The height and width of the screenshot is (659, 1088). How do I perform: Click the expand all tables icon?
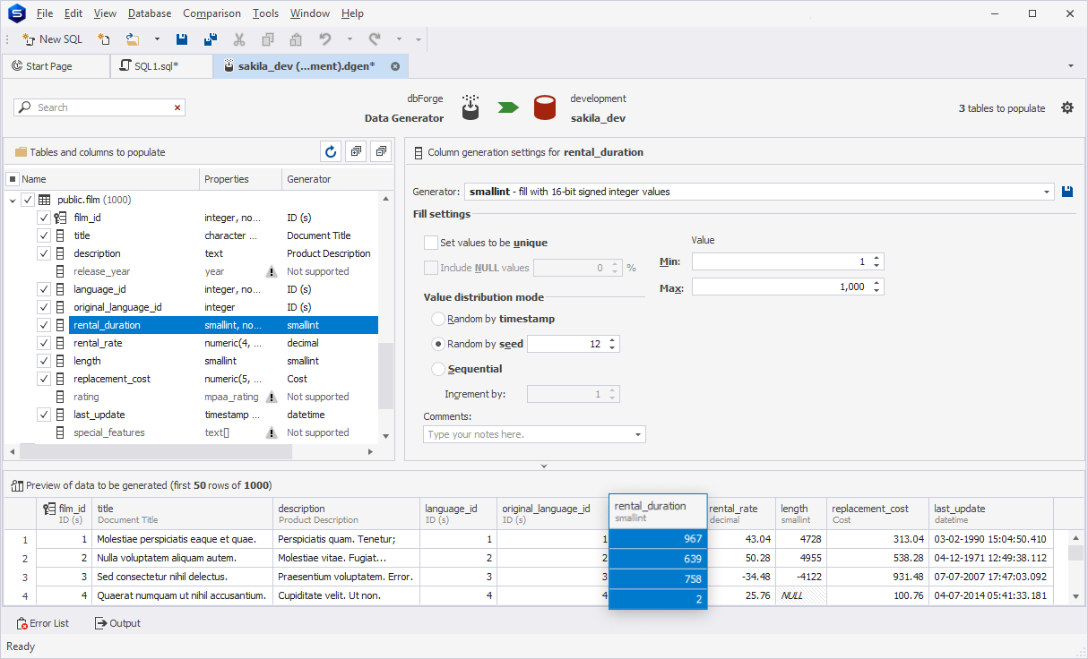click(357, 152)
